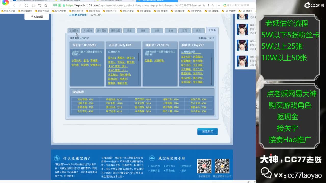326x183 pixels.
Task: Click the 登录购买 button
Action: (208, 132)
